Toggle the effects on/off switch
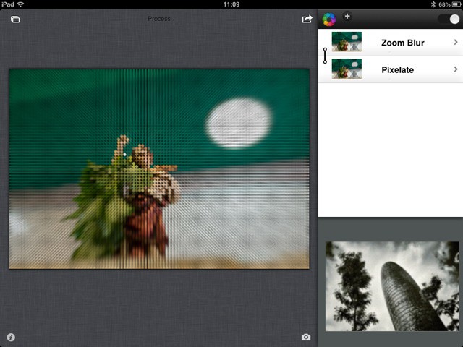This screenshot has height=347, width=463. click(x=449, y=20)
